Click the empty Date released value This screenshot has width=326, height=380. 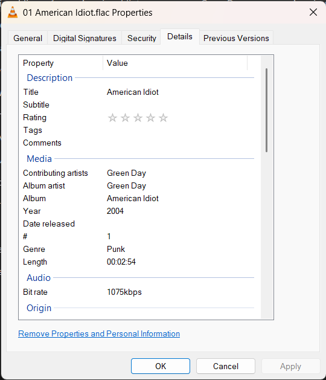pyautogui.click(x=177, y=224)
